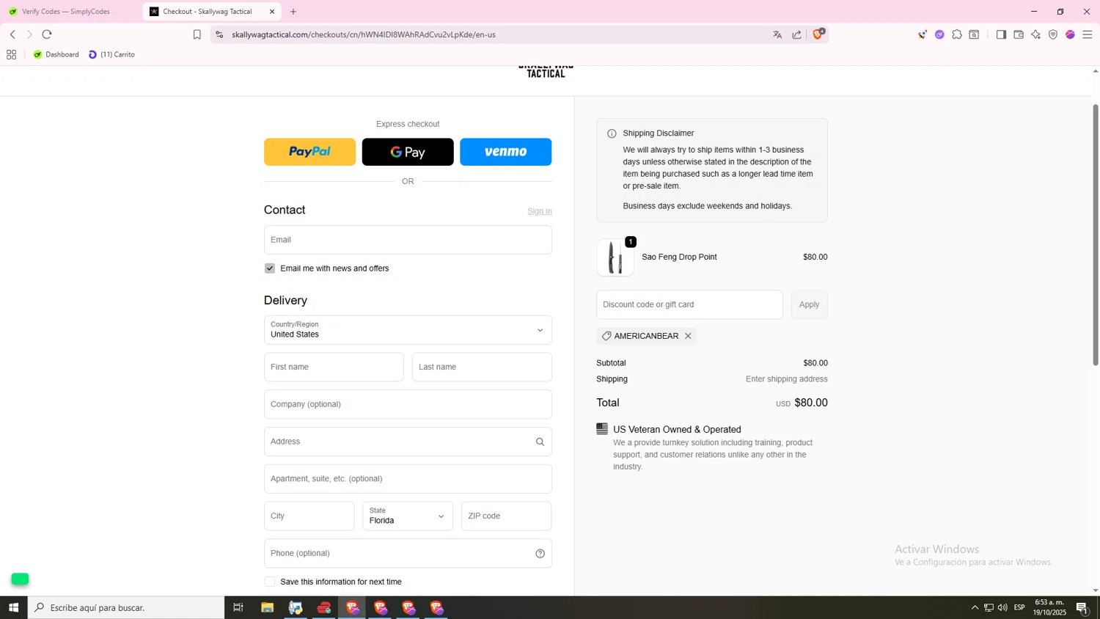Screen dimensions: 1100x619
Task: Open the State dropdown showing Florida
Action: point(408,516)
